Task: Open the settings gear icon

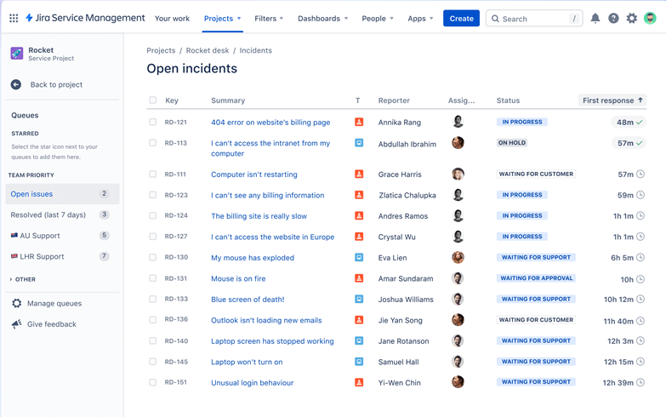Action: [x=632, y=18]
